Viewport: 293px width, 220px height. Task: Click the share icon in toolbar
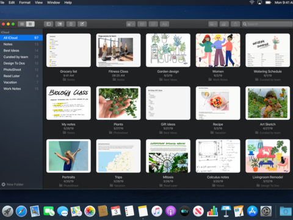[235, 24]
